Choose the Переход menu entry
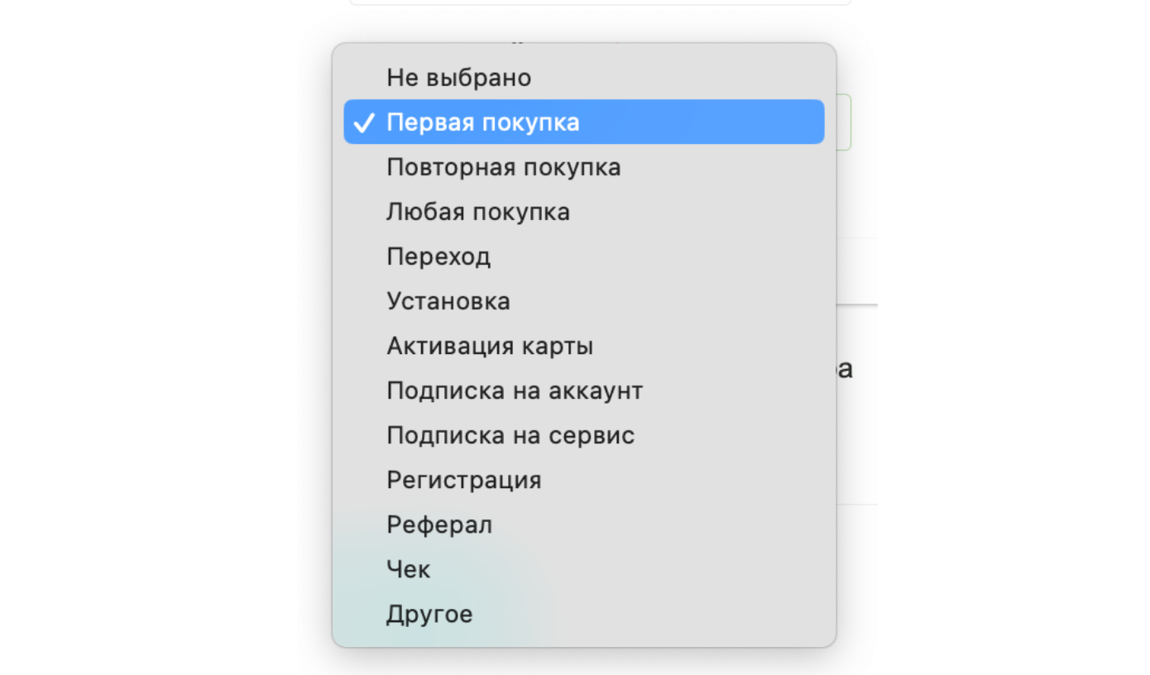Screen dimensions: 1150x675 click(x=438, y=256)
